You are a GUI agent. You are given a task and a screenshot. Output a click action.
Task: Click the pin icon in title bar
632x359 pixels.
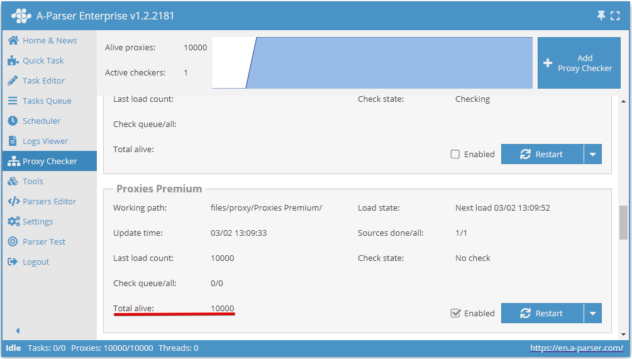601,16
